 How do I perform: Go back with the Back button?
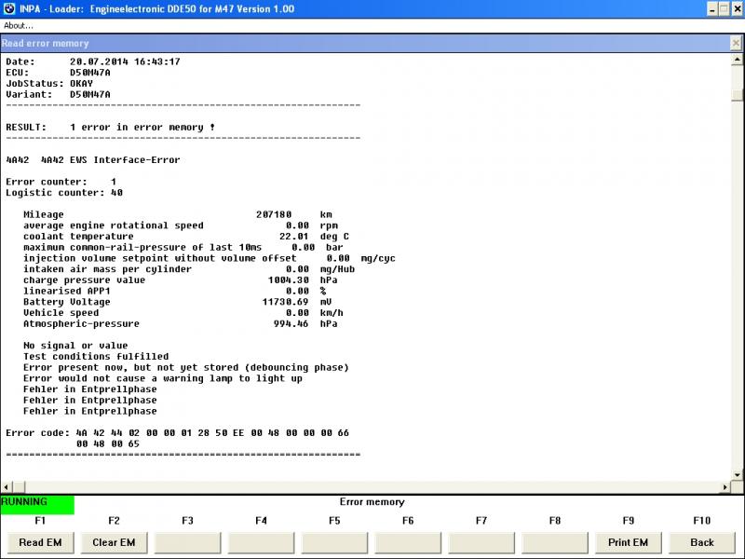coord(701,542)
